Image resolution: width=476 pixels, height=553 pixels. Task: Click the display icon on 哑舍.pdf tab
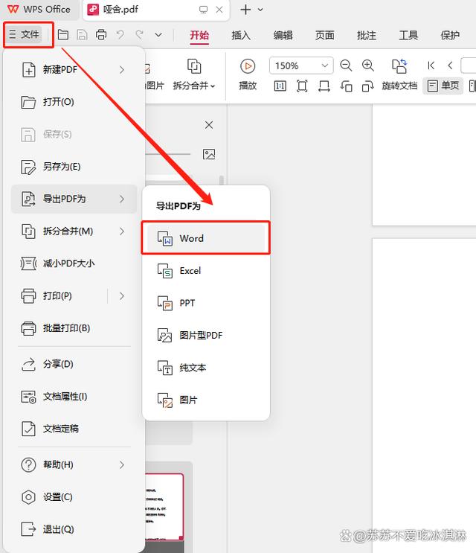pos(203,10)
